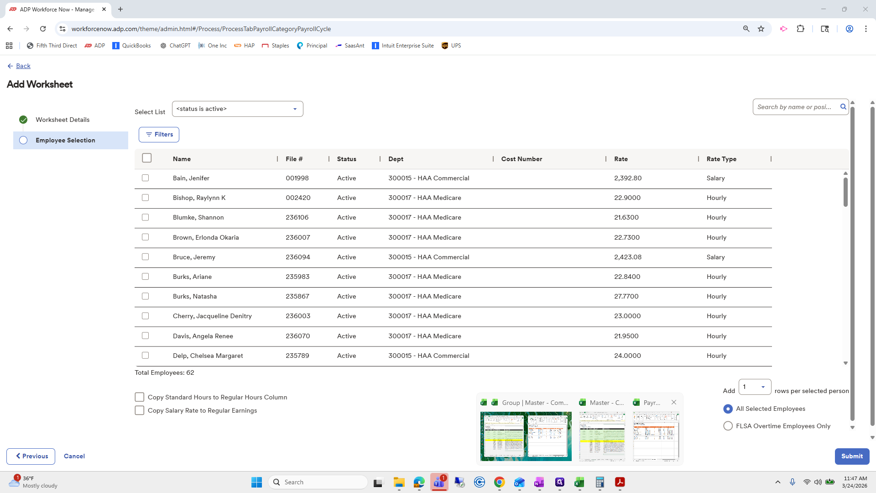876x493 pixels.
Task: Select the Employee Selection step
Action: click(65, 141)
